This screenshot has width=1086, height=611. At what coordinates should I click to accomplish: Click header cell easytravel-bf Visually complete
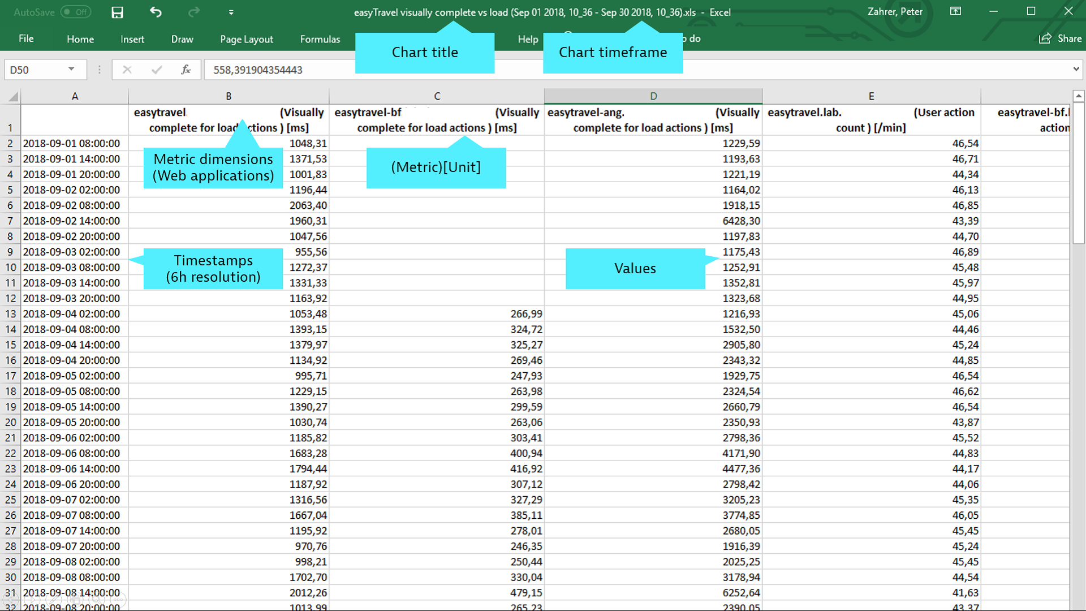437,120
